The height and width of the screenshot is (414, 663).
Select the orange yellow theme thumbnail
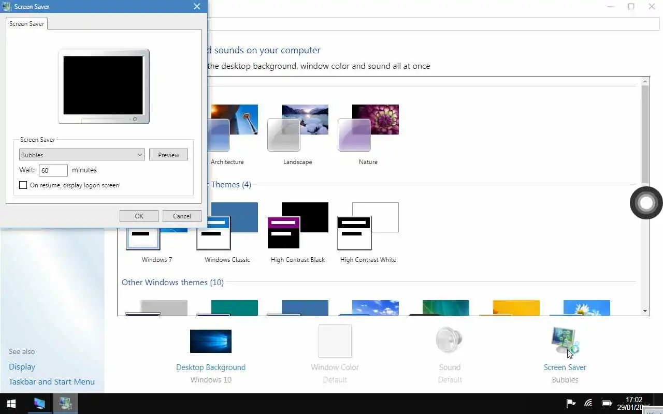tap(509, 308)
